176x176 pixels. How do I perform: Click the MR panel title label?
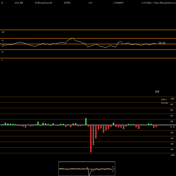[157, 92]
